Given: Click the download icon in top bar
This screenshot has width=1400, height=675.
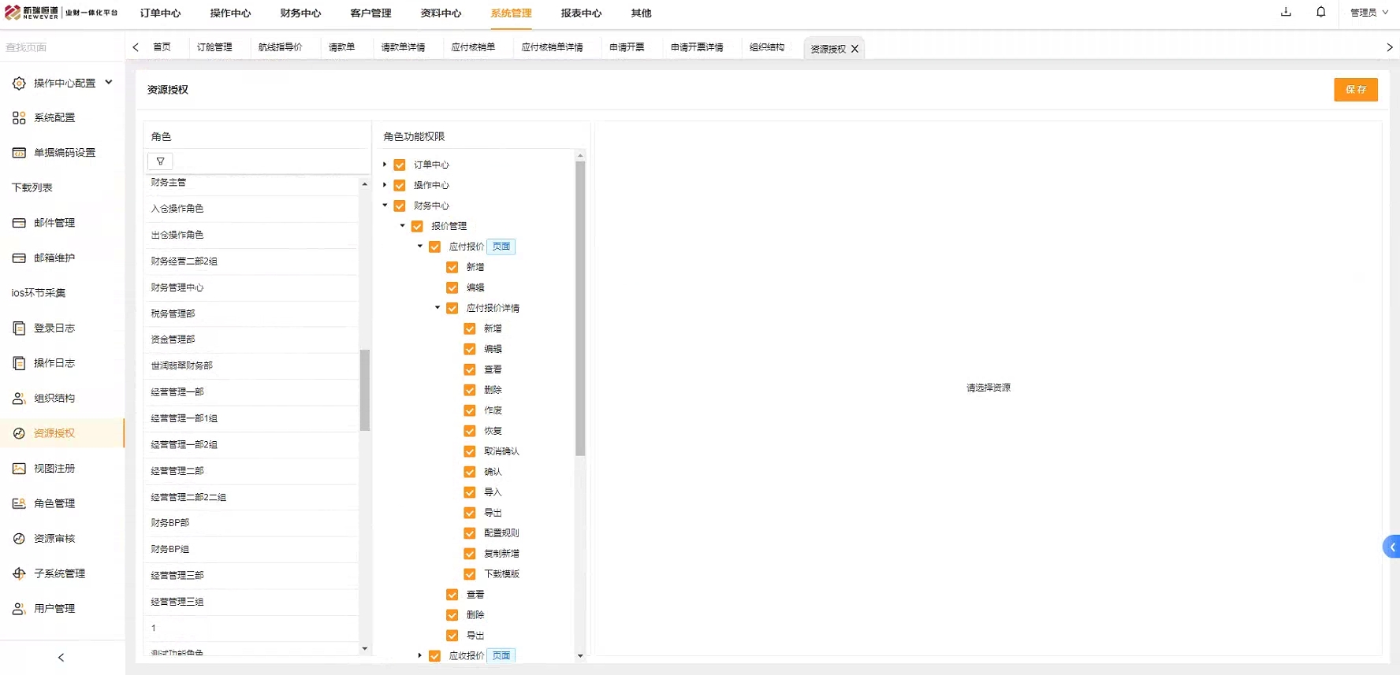Looking at the screenshot, I should [1286, 12].
